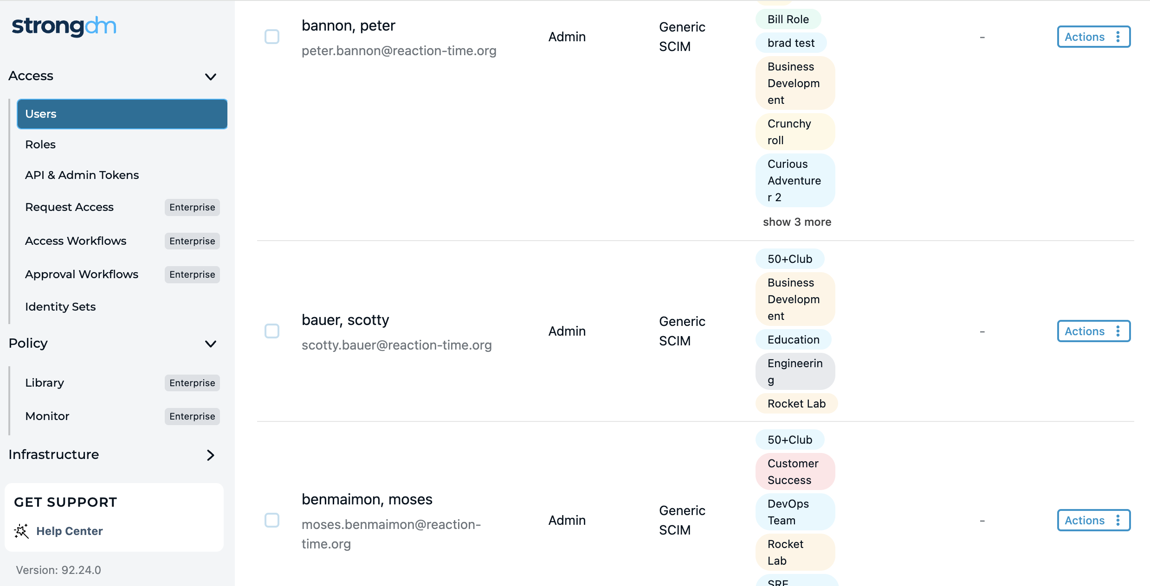The width and height of the screenshot is (1150, 586).
Task: Click the Help Center wand icon
Action: pos(21,531)
